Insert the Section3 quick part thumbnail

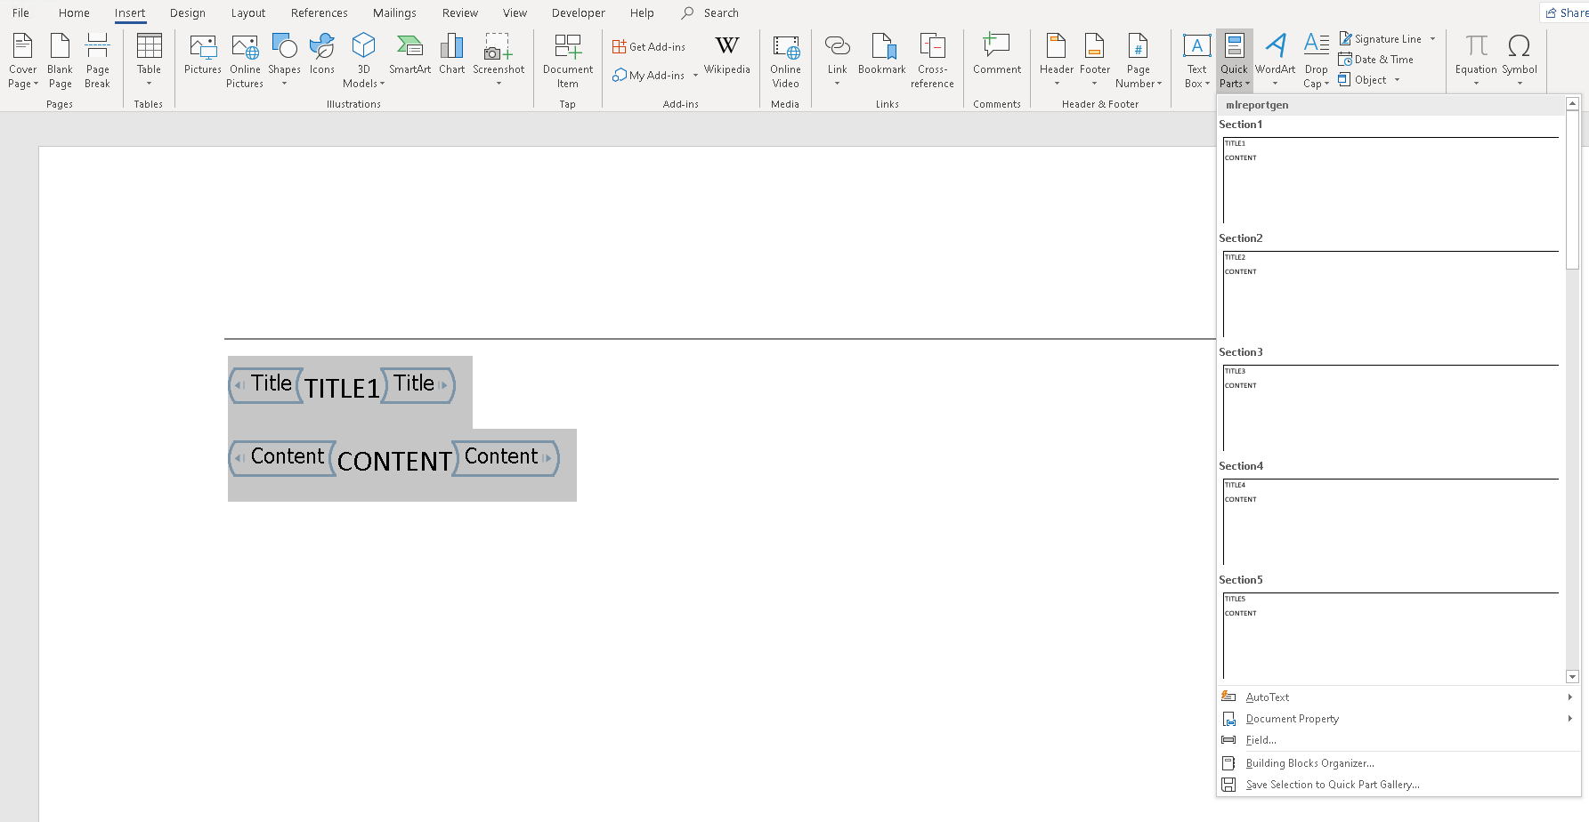click(x=1390, y=407)
